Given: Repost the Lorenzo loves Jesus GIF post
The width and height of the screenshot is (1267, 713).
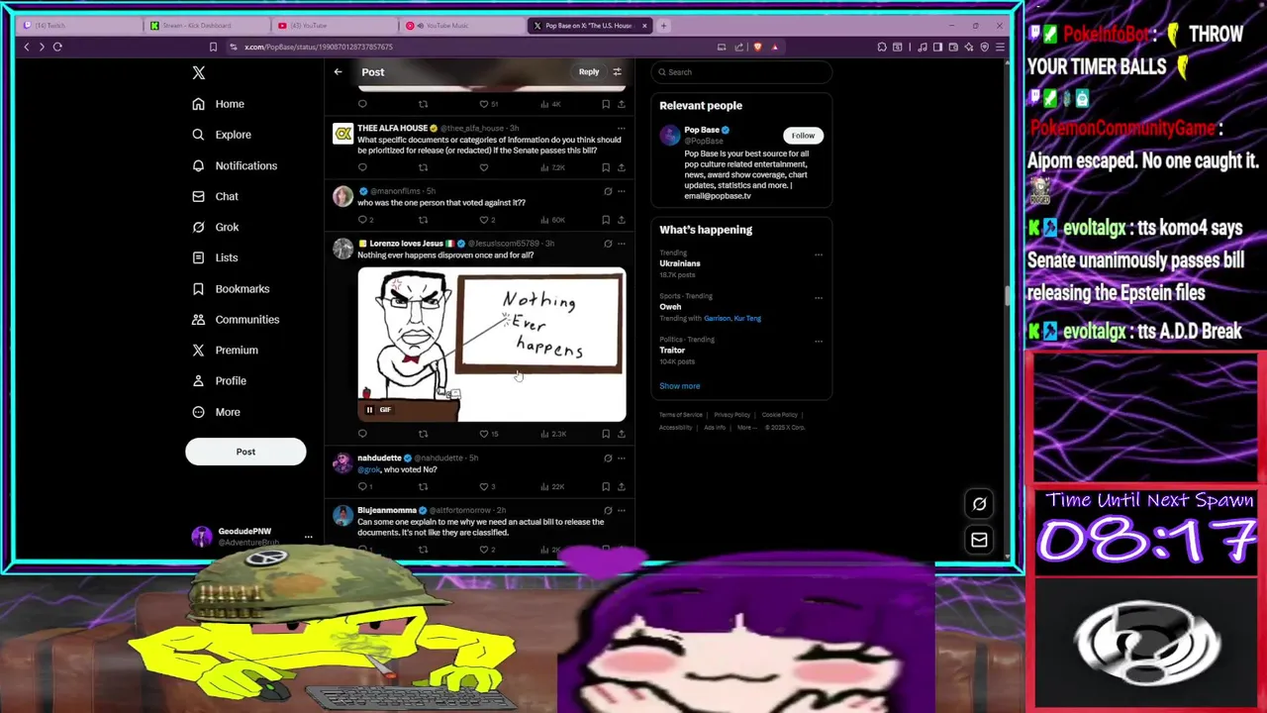Looking at the screenshot, I should pos(423,434).
